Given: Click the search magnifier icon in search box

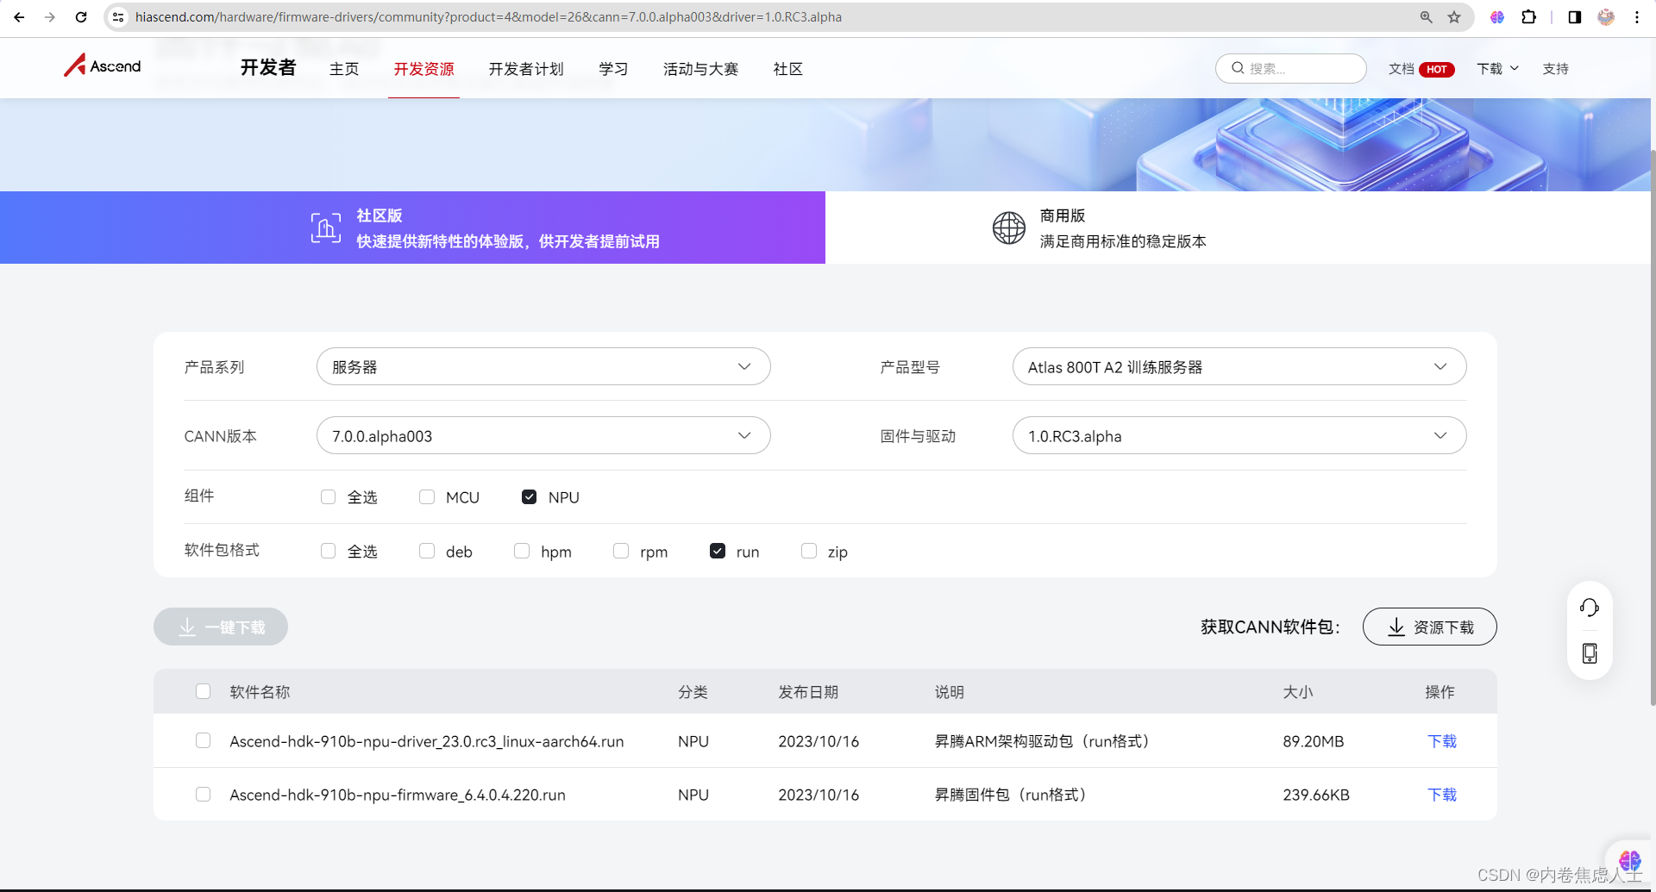Looking at the screenshot, I should [1238, 68].
